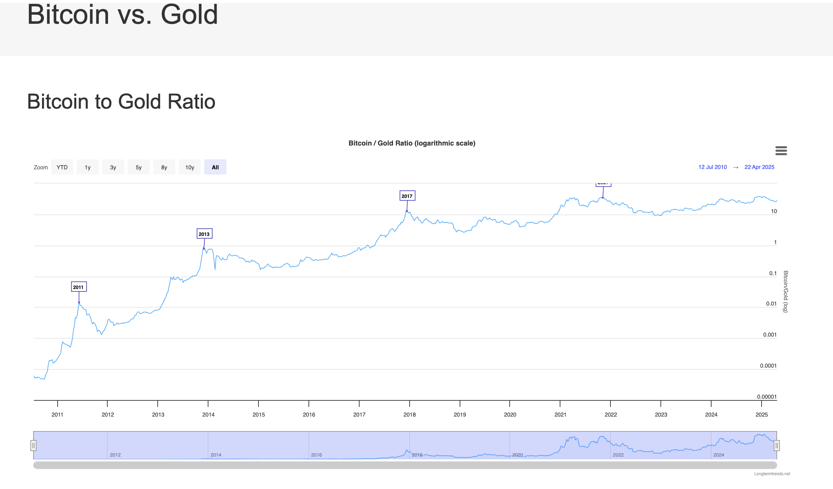This screenshot has height=489, width=833.
Task: Click the navigator 2016 label
Action: (316, 455)
